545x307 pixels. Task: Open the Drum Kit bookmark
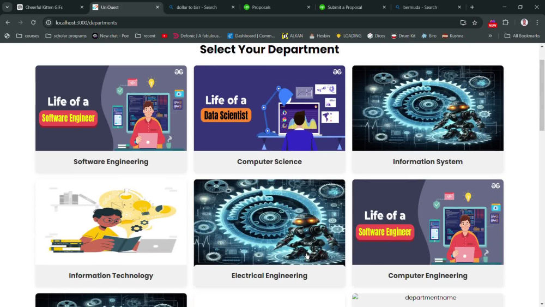(x=403, y=36)
